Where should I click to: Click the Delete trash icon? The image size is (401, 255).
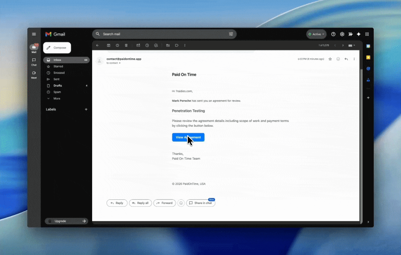tap(126, 45)
